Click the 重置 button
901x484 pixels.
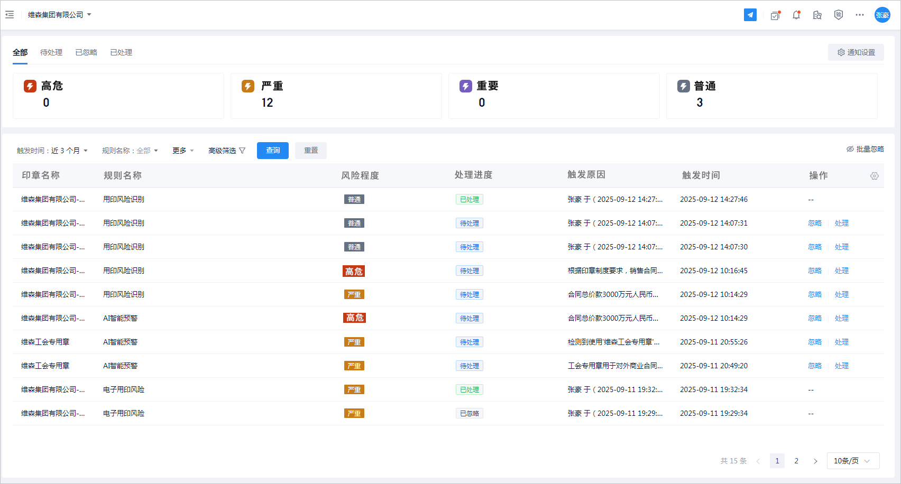click(x=311, y=151)
